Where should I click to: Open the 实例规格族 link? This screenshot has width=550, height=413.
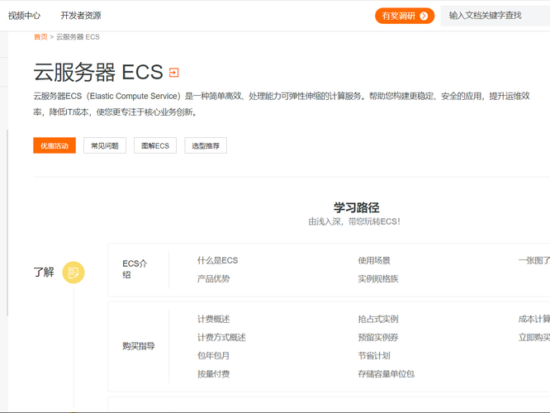point(378,278)
